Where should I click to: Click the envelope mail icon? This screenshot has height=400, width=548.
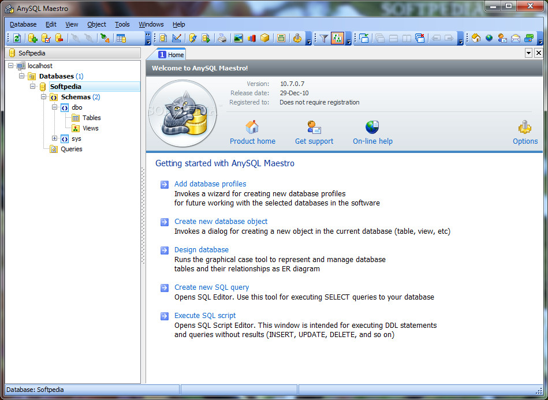coord(516,38)
